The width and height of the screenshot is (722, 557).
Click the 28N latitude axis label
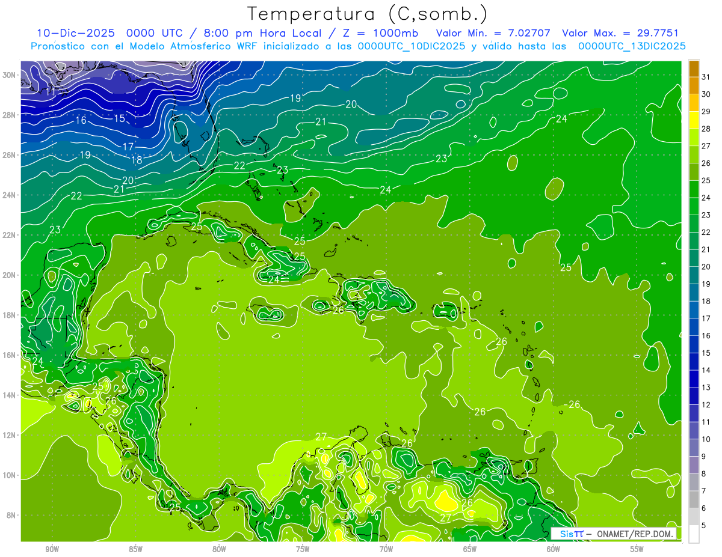pos(9,115)
